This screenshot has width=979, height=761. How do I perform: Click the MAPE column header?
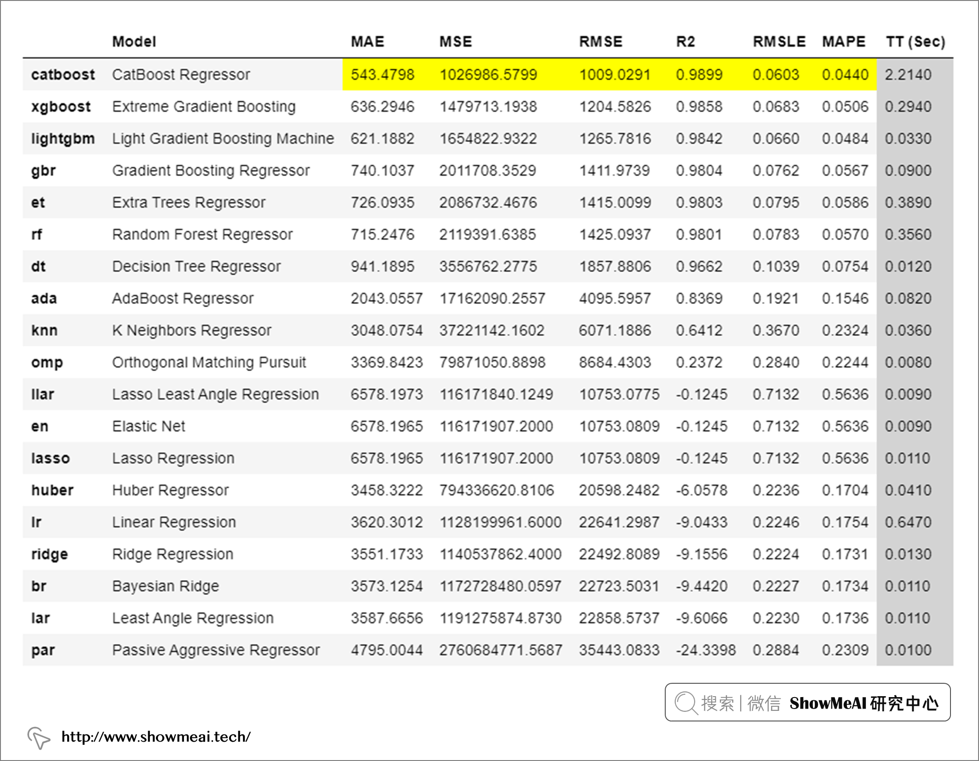tap(844, 42)
